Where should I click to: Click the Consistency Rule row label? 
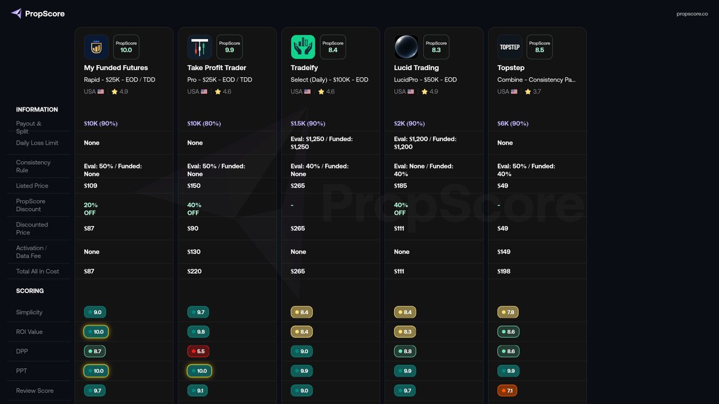click(34, 166)
